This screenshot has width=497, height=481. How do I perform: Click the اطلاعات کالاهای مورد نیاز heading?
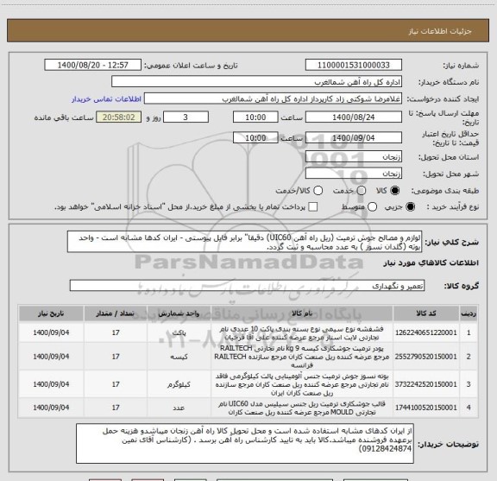click(x=431, y=263)
